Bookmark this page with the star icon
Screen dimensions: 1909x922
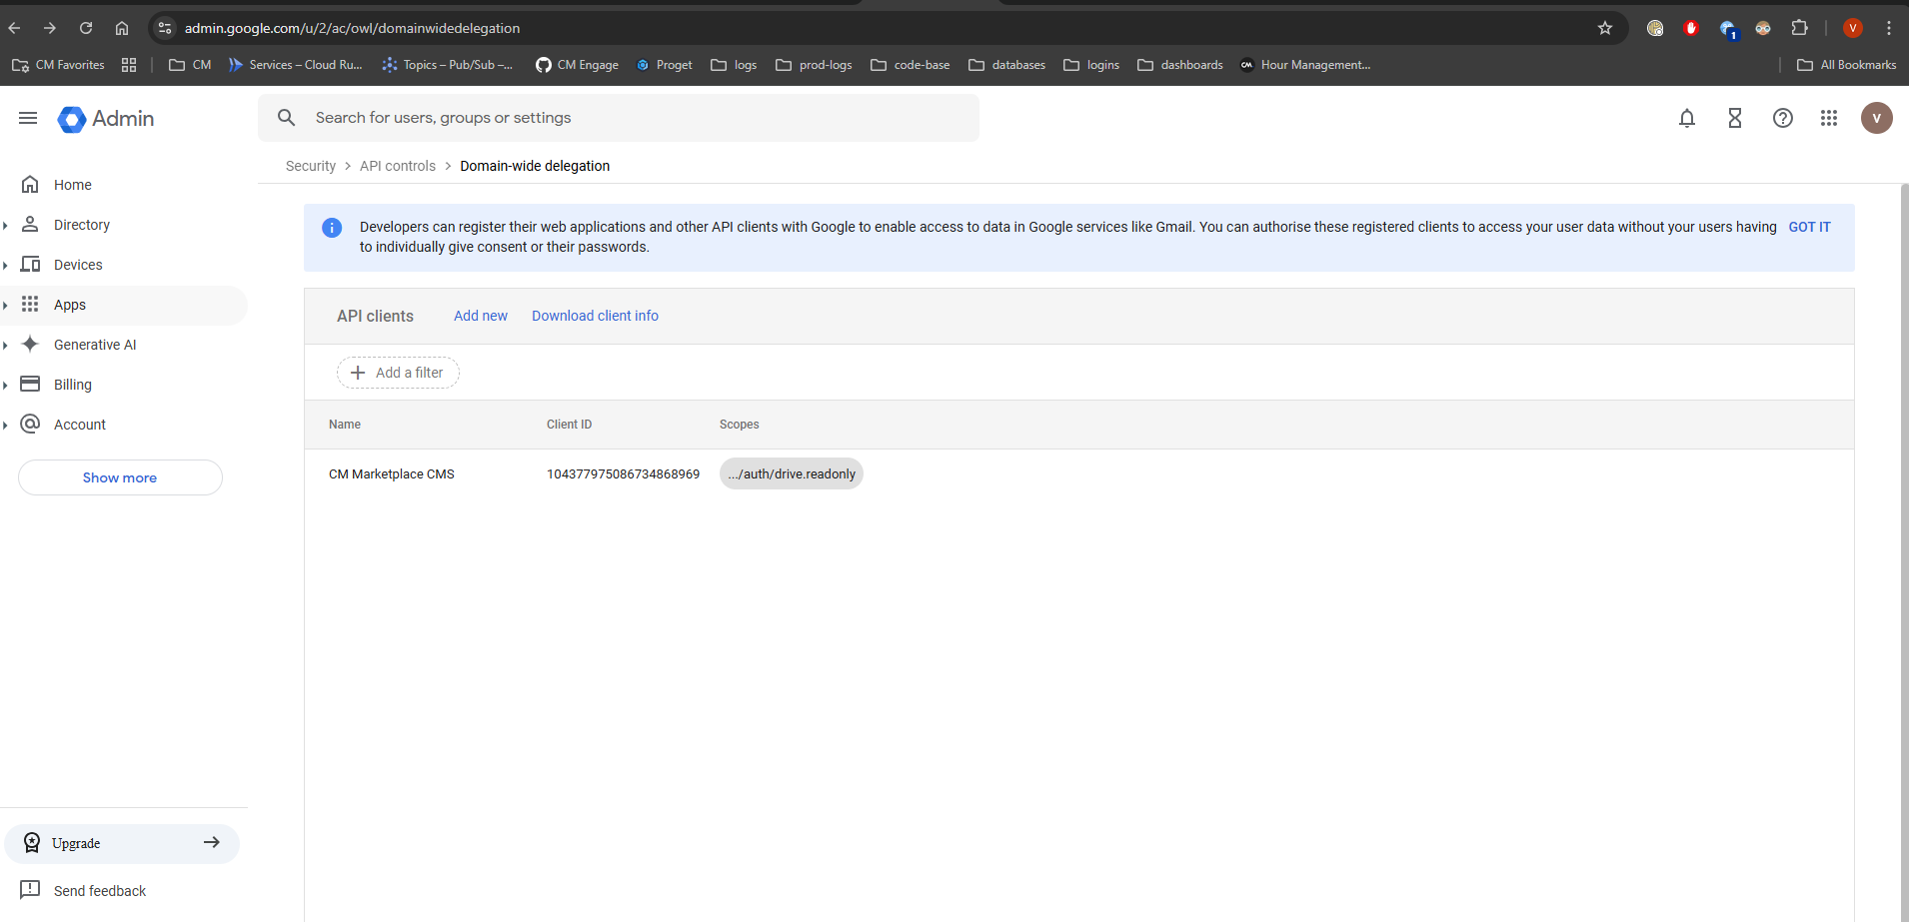pos(1605,28)
